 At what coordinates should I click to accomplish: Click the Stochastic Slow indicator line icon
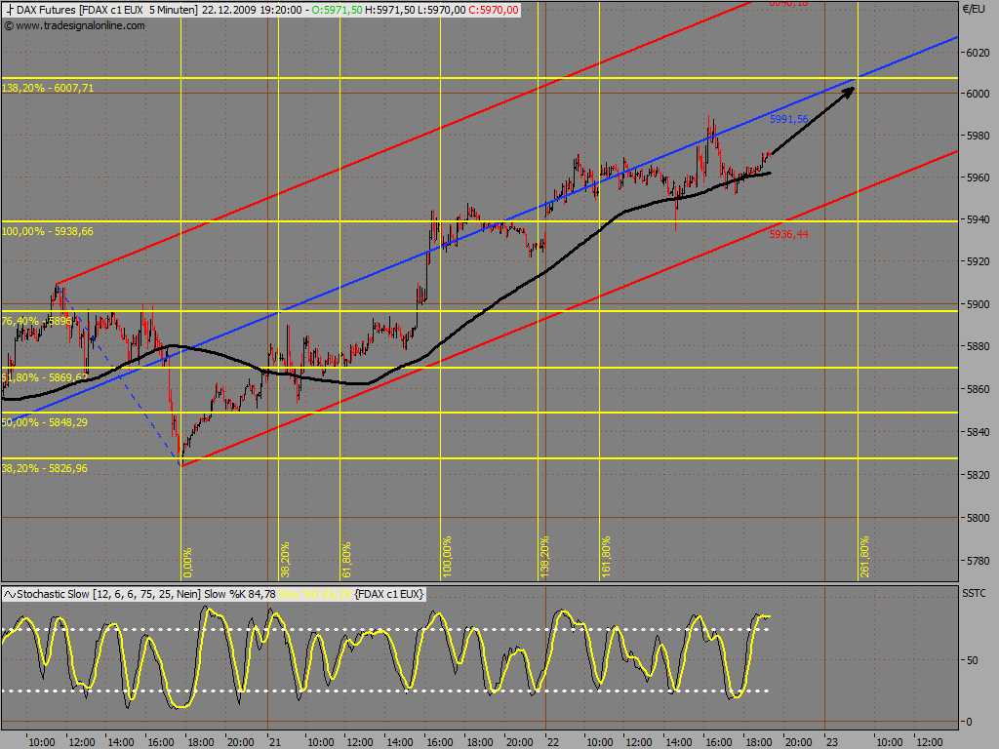[10, 594]
